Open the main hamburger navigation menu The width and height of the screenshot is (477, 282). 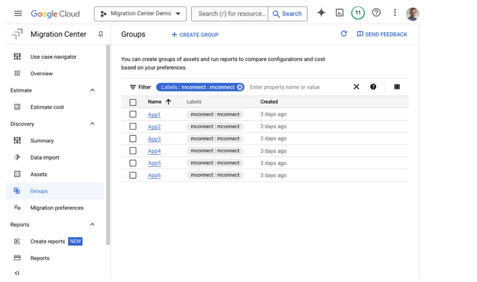pyautogui.click(x=18, y=14)
